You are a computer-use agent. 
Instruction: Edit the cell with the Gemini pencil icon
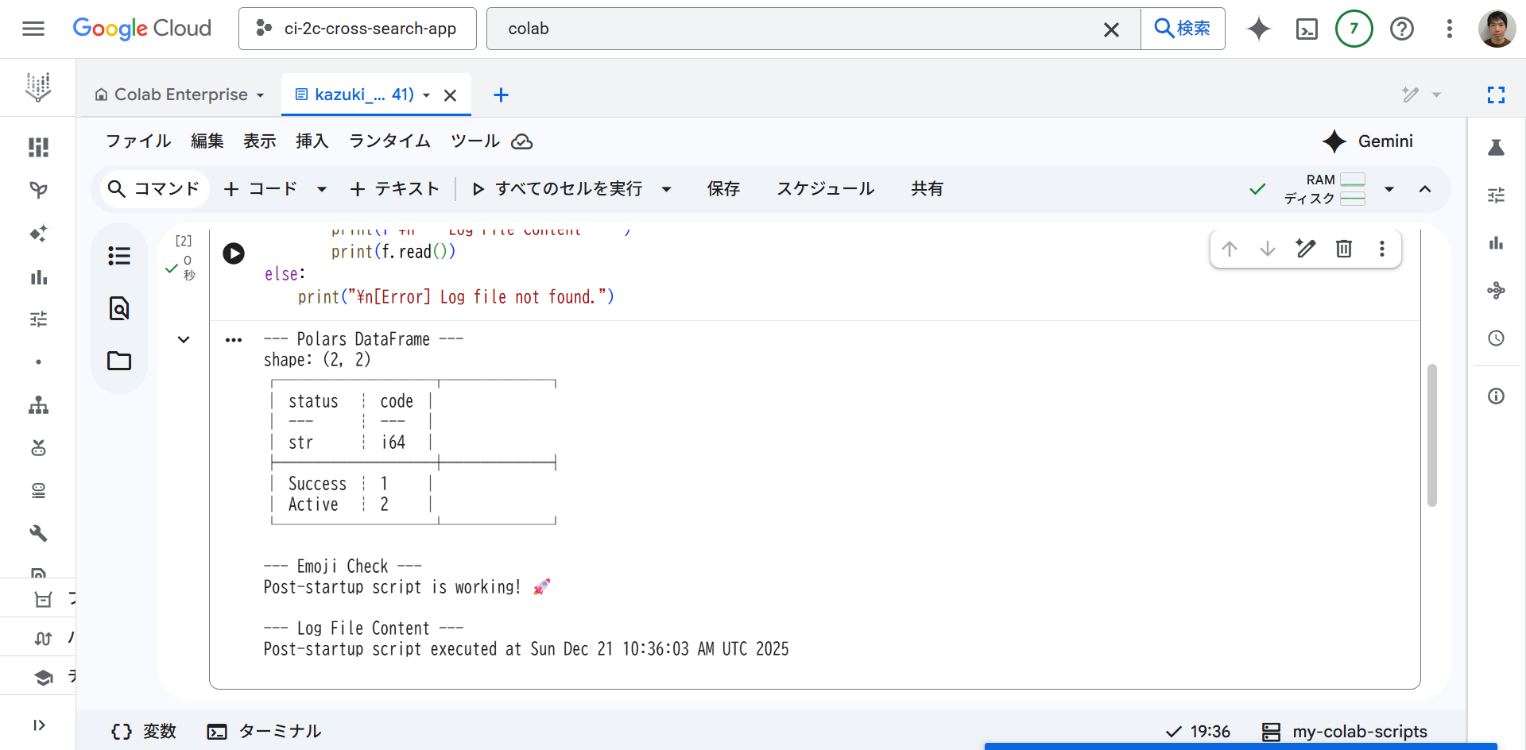click(1306, 249)
